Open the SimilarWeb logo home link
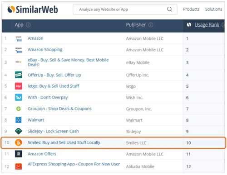Image resolution: width=227 pixels, height=175 pixels. (33, 9)
